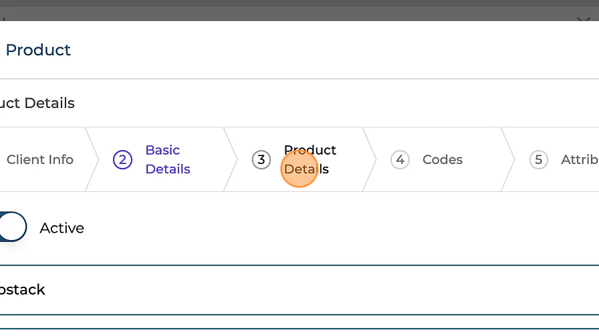Click the step 2 circle icon
The width and height of the screenshot is (599, 336).
[122, 160]
